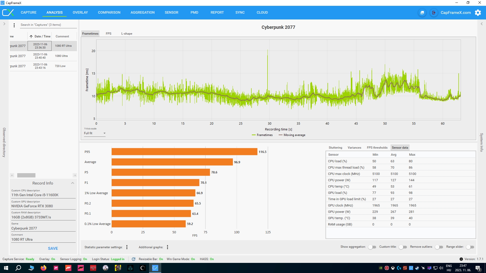Open Y-Axis scale Full fit dropdown

(95, 133)
